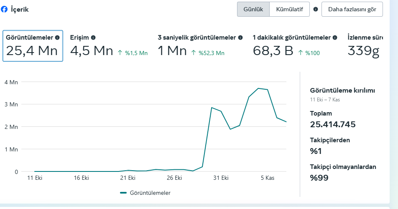Click the %52,3 Mn increase indicator
The image size is (398, 209).
[208, 53]
